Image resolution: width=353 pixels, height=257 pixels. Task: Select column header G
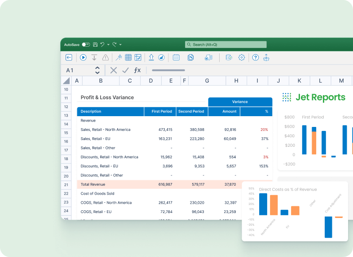tap(207, 81)
